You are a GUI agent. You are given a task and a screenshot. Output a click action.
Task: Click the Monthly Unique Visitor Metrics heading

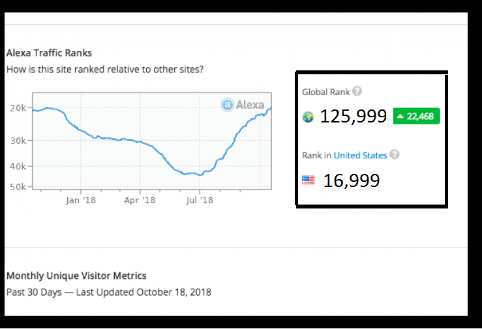[76, 276]
